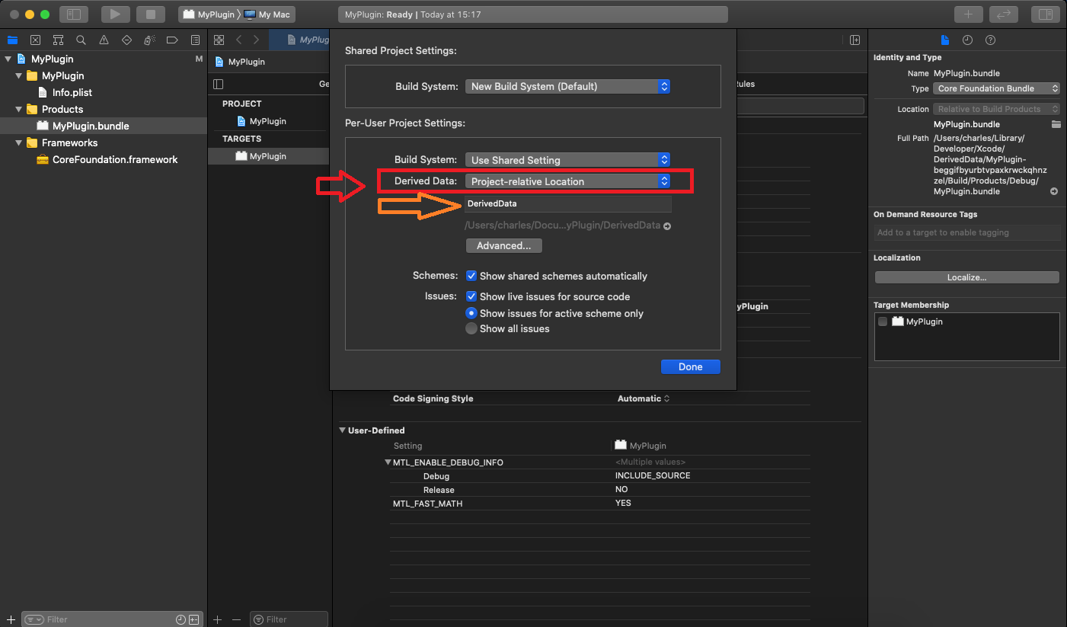Collapse the Products group
1067x627 pixels.
19,109
